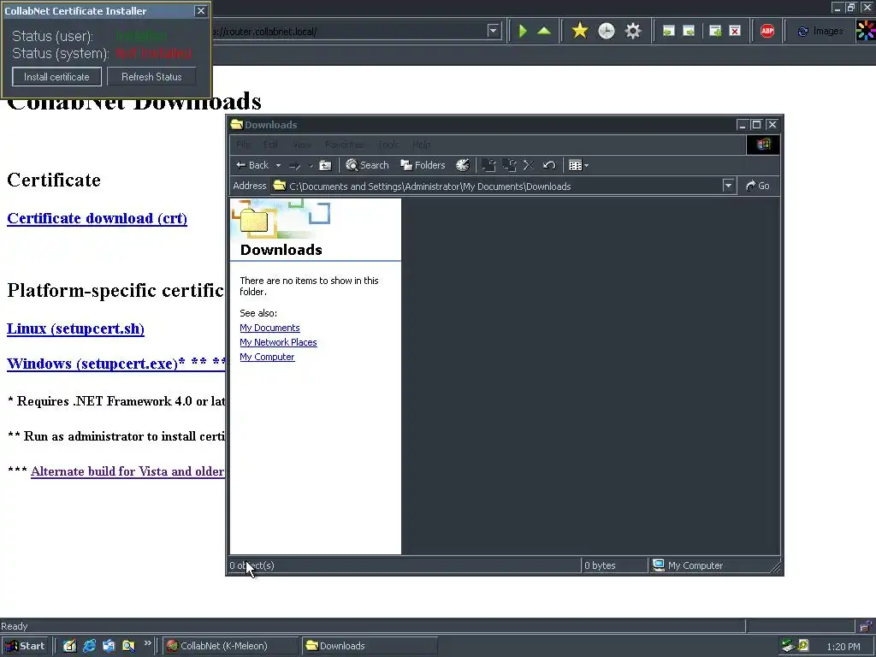
Task: Open the Views dropdown in Explorer toolbar
Action: point(578,165)
